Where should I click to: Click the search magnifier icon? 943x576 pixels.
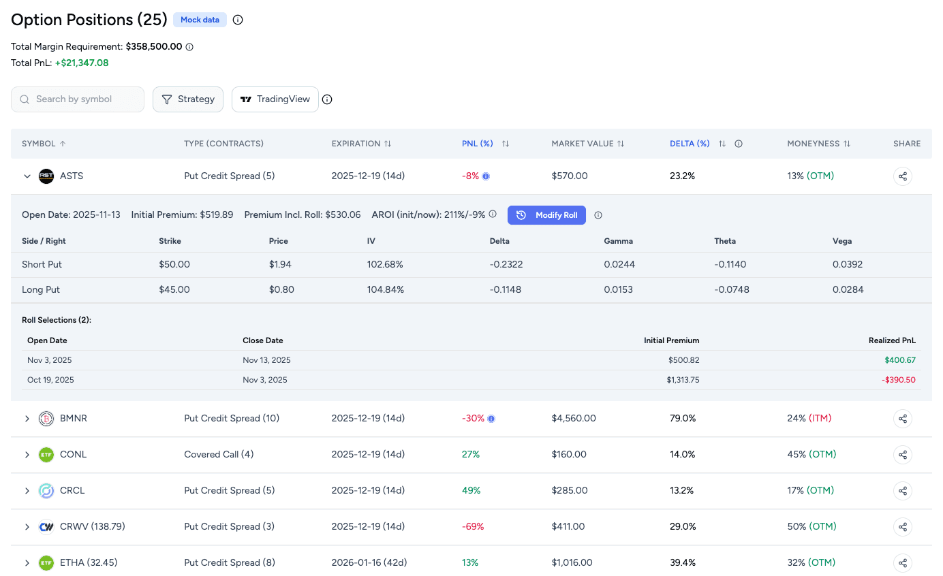[x=24, y=99]
